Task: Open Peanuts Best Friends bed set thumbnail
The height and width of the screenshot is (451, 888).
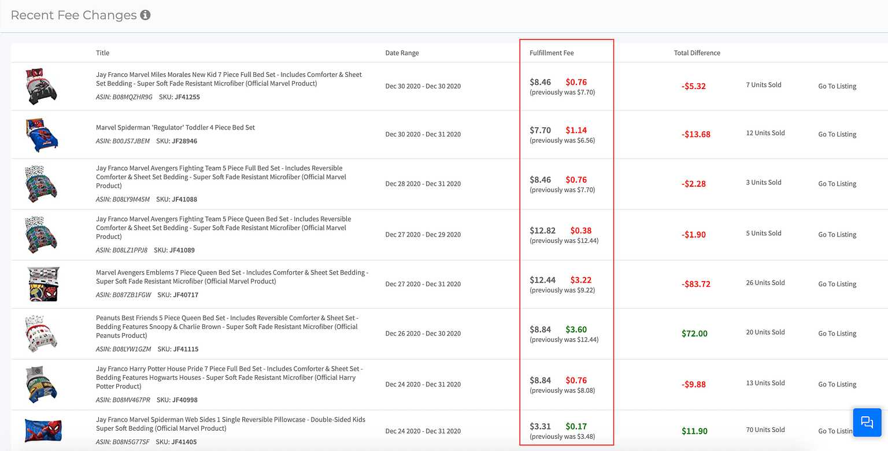Action: (x=42, y=334)
